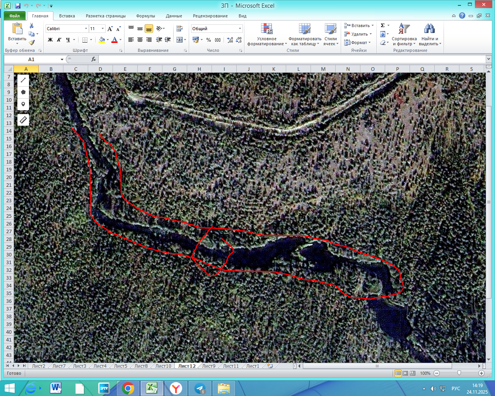Switch to sheet tab Лист9
Image resolution: width=495 pixels, height=396 pixels.
(x=208, y=366)
